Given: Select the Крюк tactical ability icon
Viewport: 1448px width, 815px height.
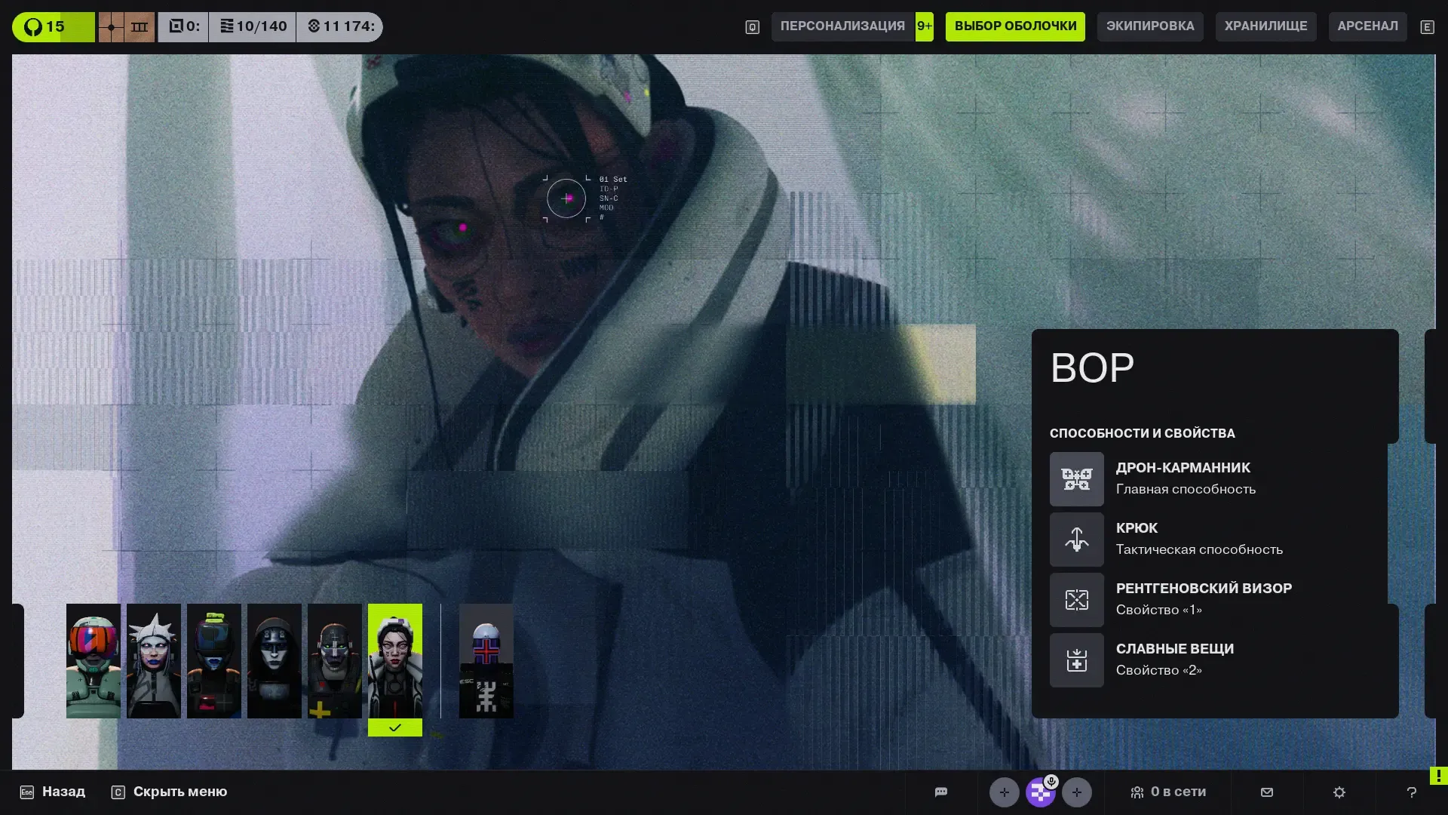Looking at the screenshot, I should click(1076, 540).
